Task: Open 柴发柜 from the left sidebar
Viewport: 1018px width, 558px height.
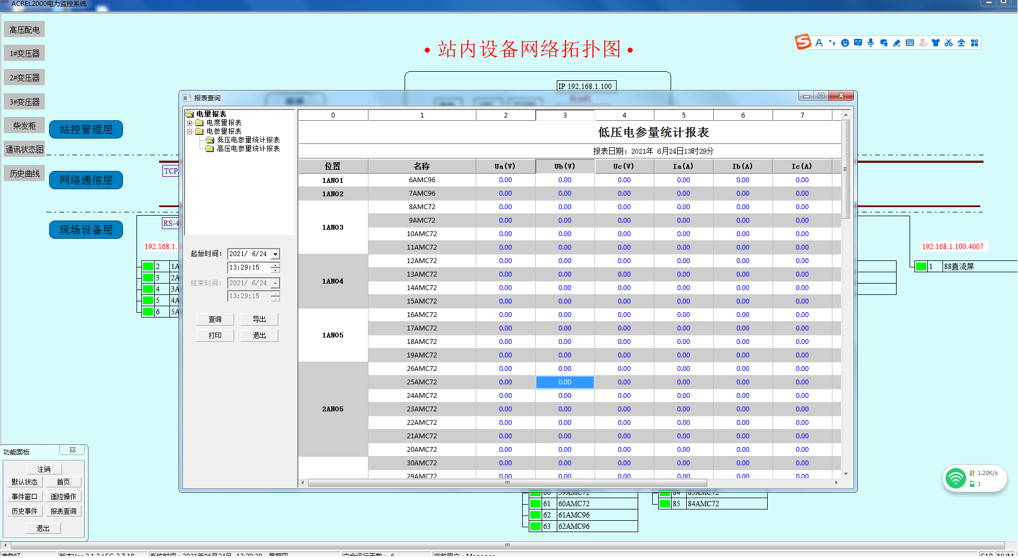Action: coord(24,126)
